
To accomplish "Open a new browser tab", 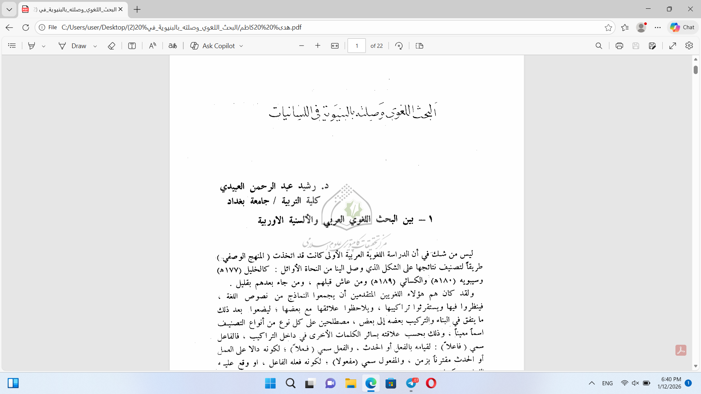I will (137, 9).
